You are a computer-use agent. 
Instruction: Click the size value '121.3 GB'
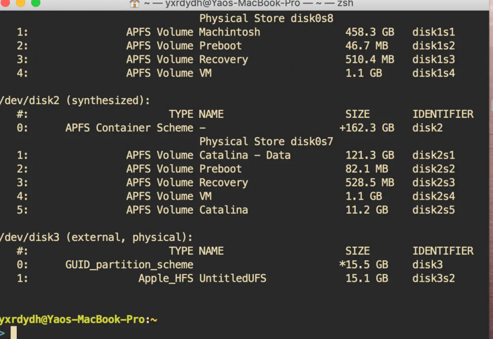pyautogui.click(x=370, y=155)
